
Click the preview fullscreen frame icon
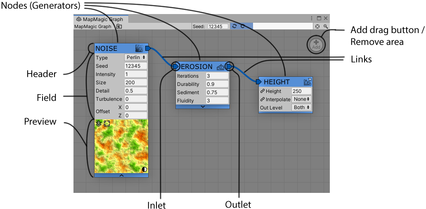(107, 123)
